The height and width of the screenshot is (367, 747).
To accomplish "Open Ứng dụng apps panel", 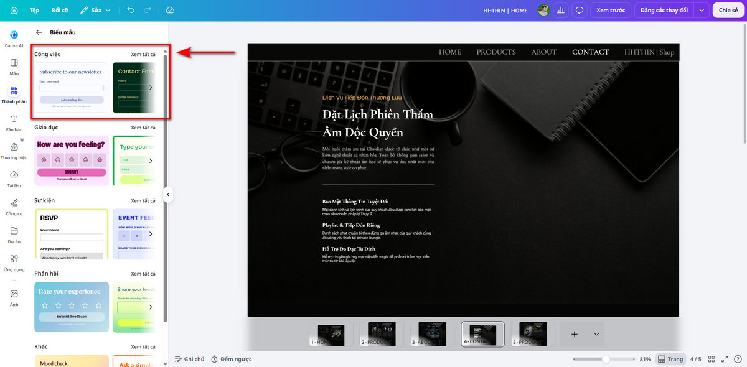I will click(14, 264).
